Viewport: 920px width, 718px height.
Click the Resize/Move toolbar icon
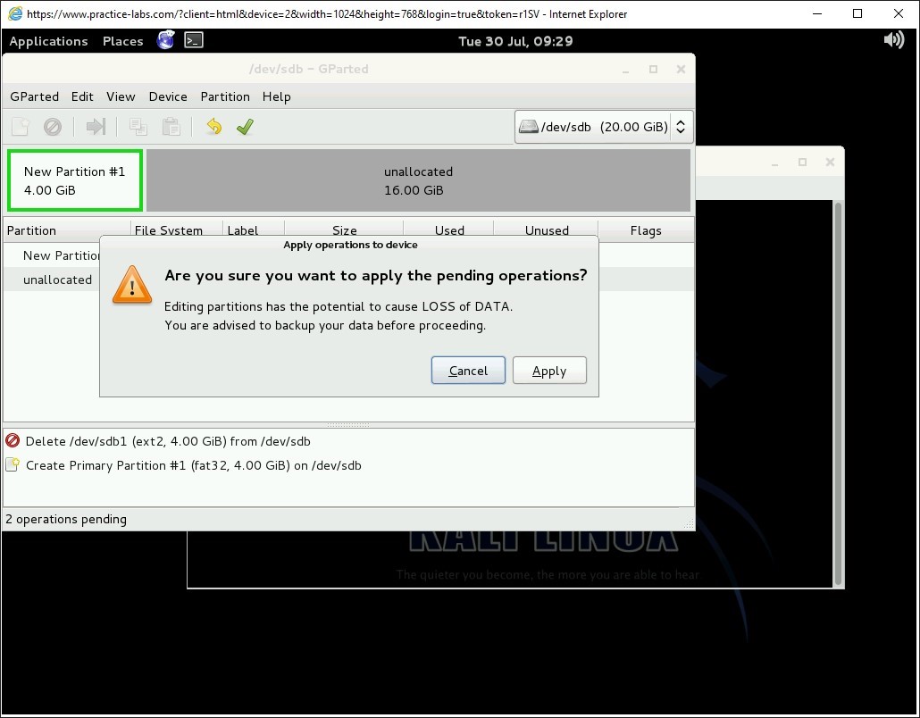[x=96, y=127]
